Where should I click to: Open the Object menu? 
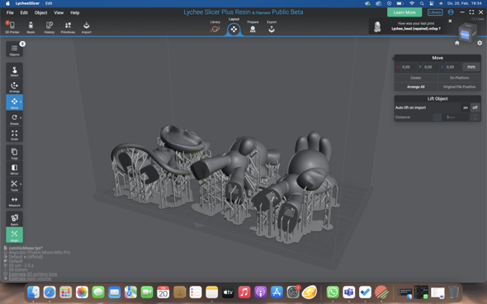pos(40,12)
